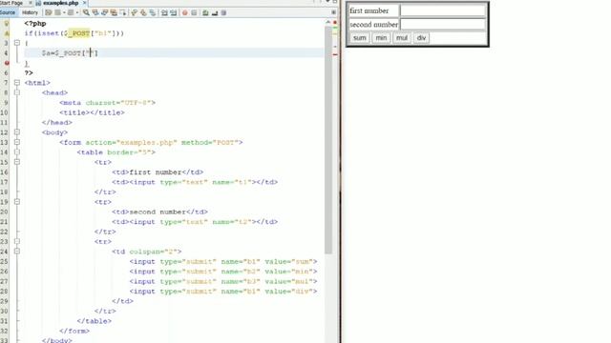The image size is (611, 343).
Task: Collapse the head tag fold at line 8
Action: pyautogui.click(x=17, y=92)
